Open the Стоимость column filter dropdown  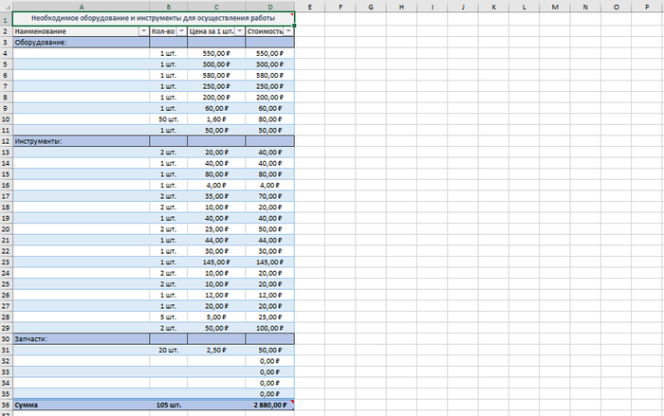(x=288, y=31)
